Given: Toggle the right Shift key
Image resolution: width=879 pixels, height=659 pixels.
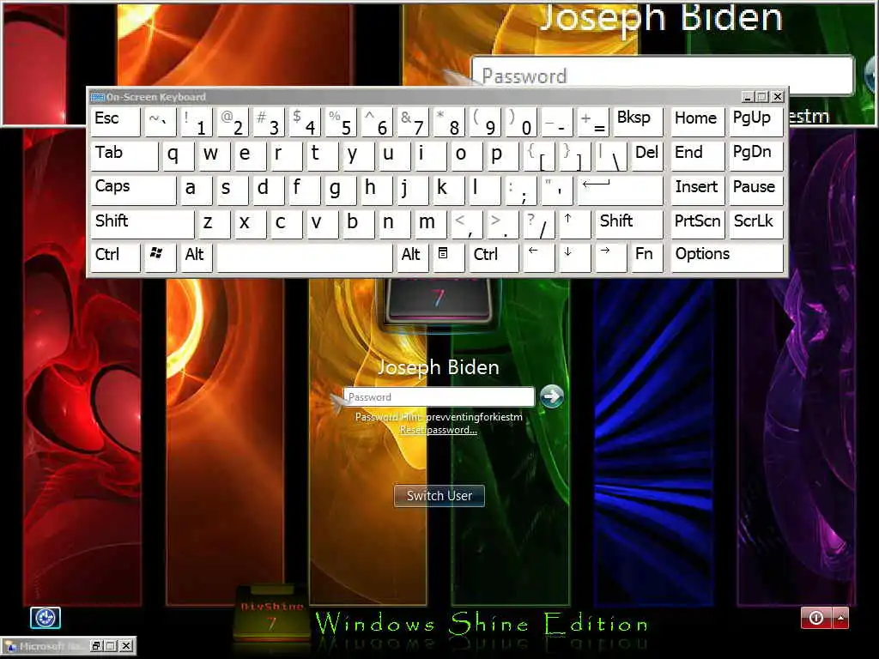Looking at the screenshot, I should click(629, 223).
